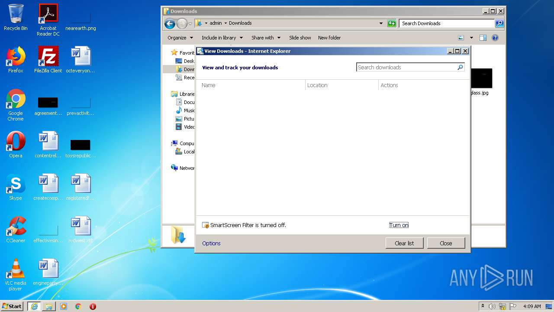Screen dimensions: 554x312
Task: Open recent pages dropdown beside Forward
Action: tap(190, 24)
